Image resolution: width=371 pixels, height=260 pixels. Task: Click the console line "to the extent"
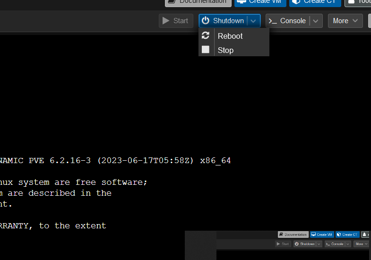click(x=73, y=226)
